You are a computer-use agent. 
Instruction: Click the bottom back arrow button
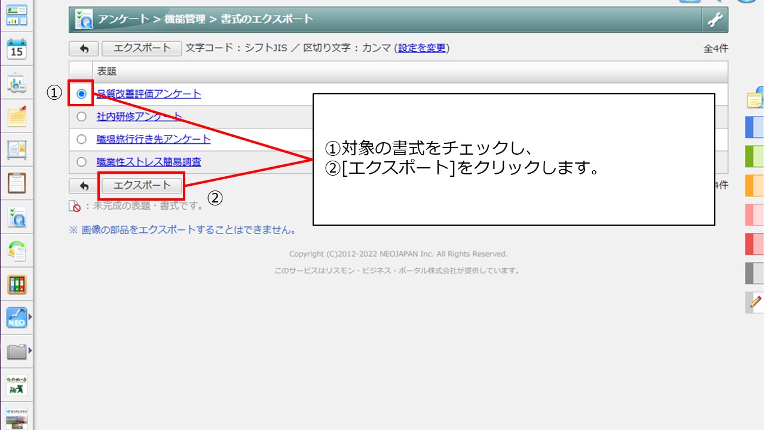click(84, 186)
